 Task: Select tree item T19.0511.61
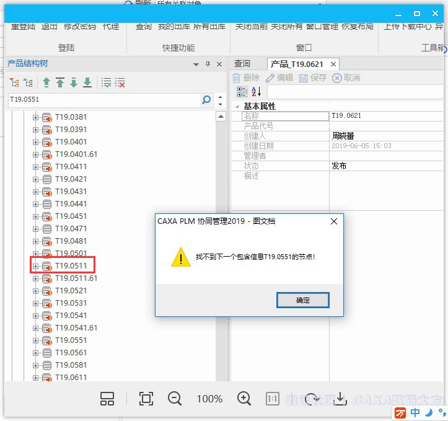(76, 278)
